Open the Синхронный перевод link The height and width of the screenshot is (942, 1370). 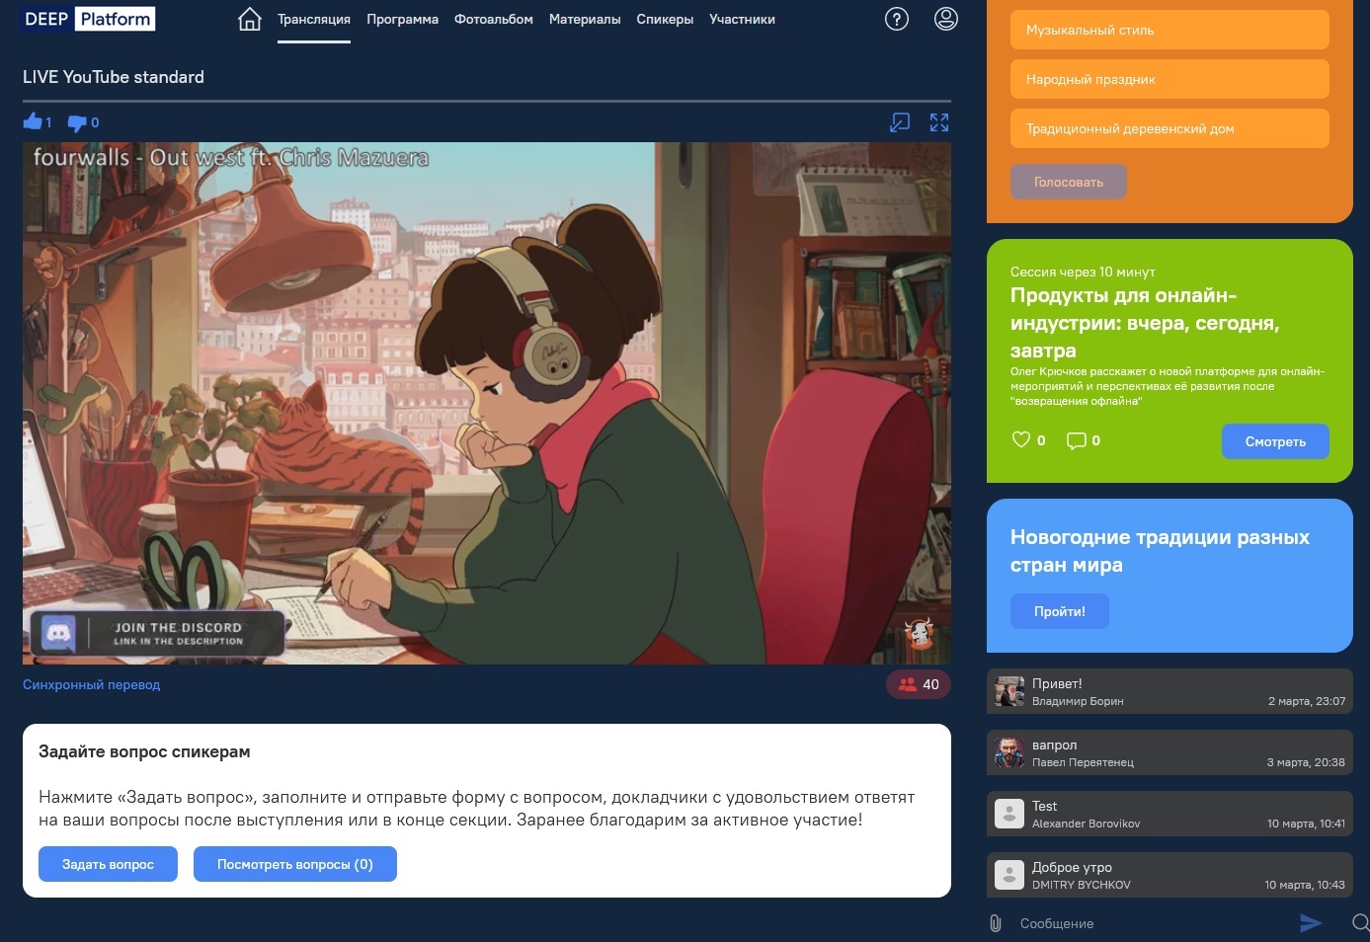click(x=91, y=684)
